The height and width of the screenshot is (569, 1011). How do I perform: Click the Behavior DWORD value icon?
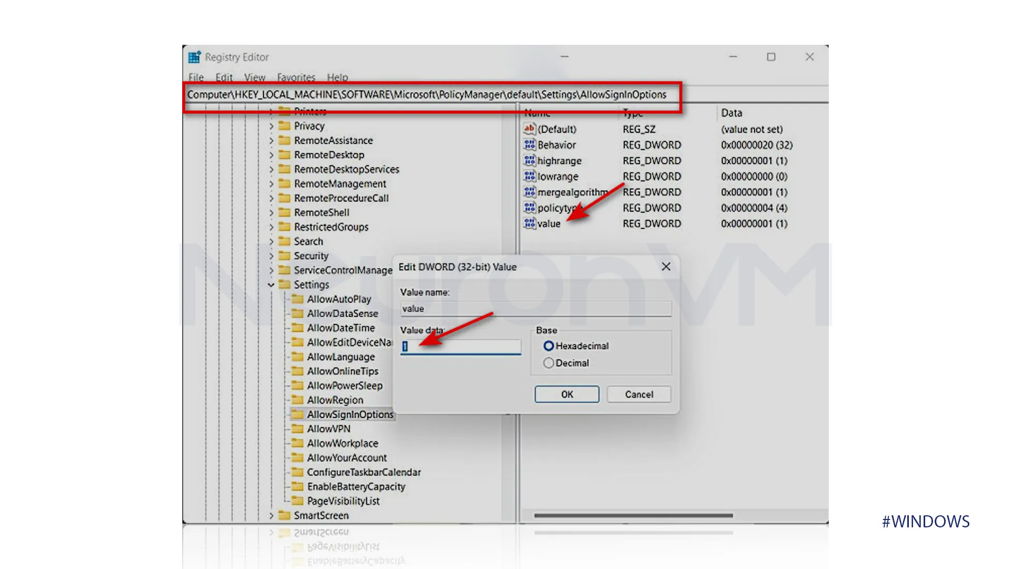pyautogui.click(x=529, y=144)
